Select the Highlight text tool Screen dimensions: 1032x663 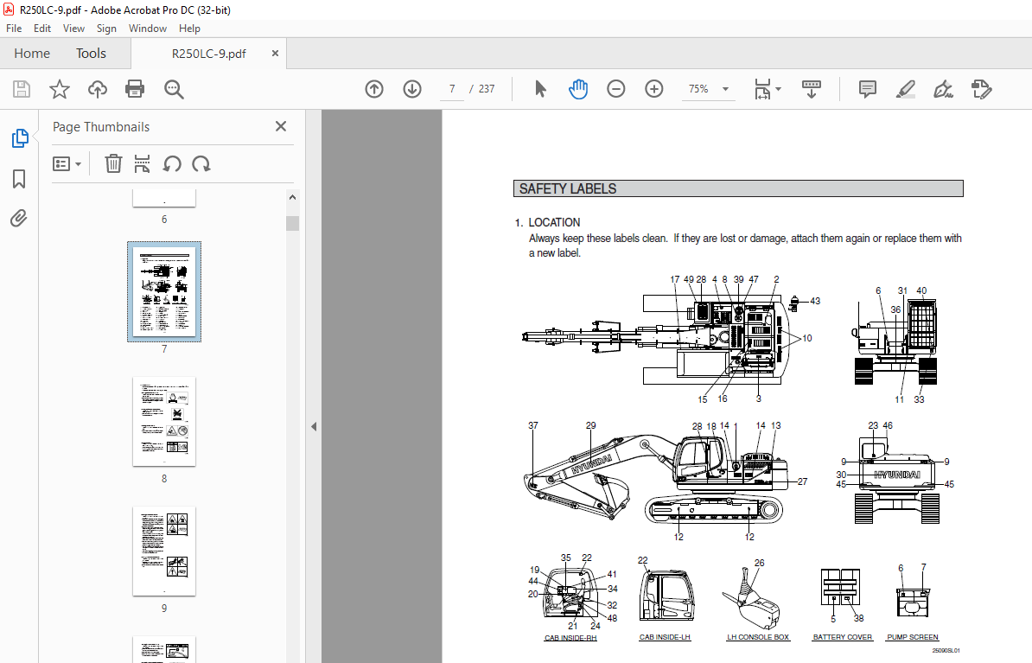pyautogui.click(x=906, y=89)
